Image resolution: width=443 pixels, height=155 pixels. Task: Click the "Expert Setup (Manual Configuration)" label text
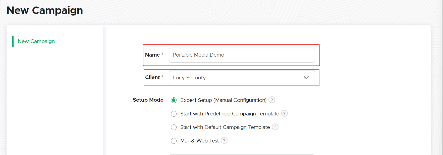223,100
